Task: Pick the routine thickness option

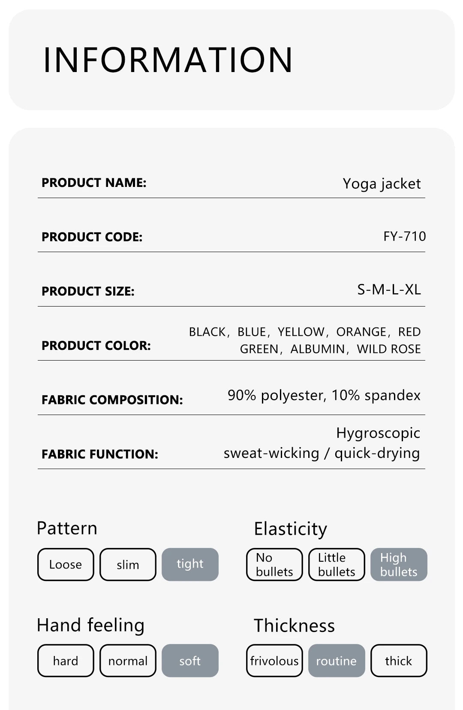Action: pyautogui.click(x=337, y=661)
